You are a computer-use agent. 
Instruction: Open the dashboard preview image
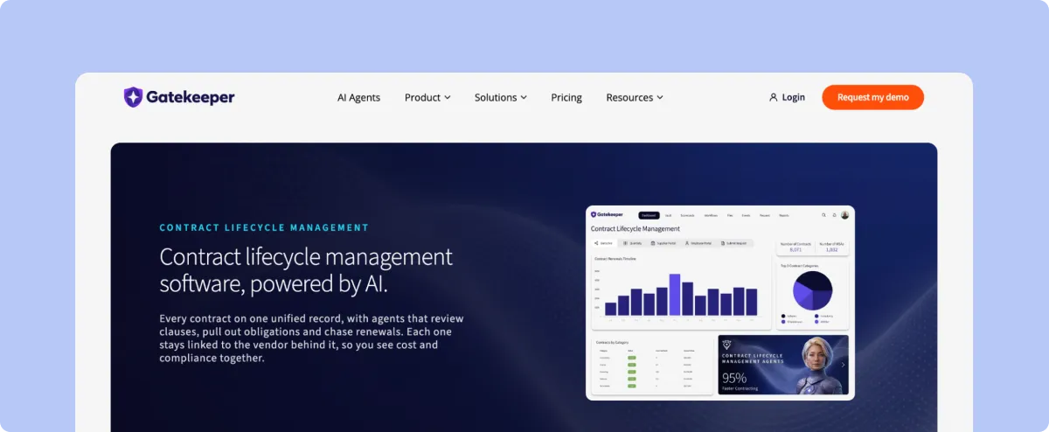pos(720,303)
